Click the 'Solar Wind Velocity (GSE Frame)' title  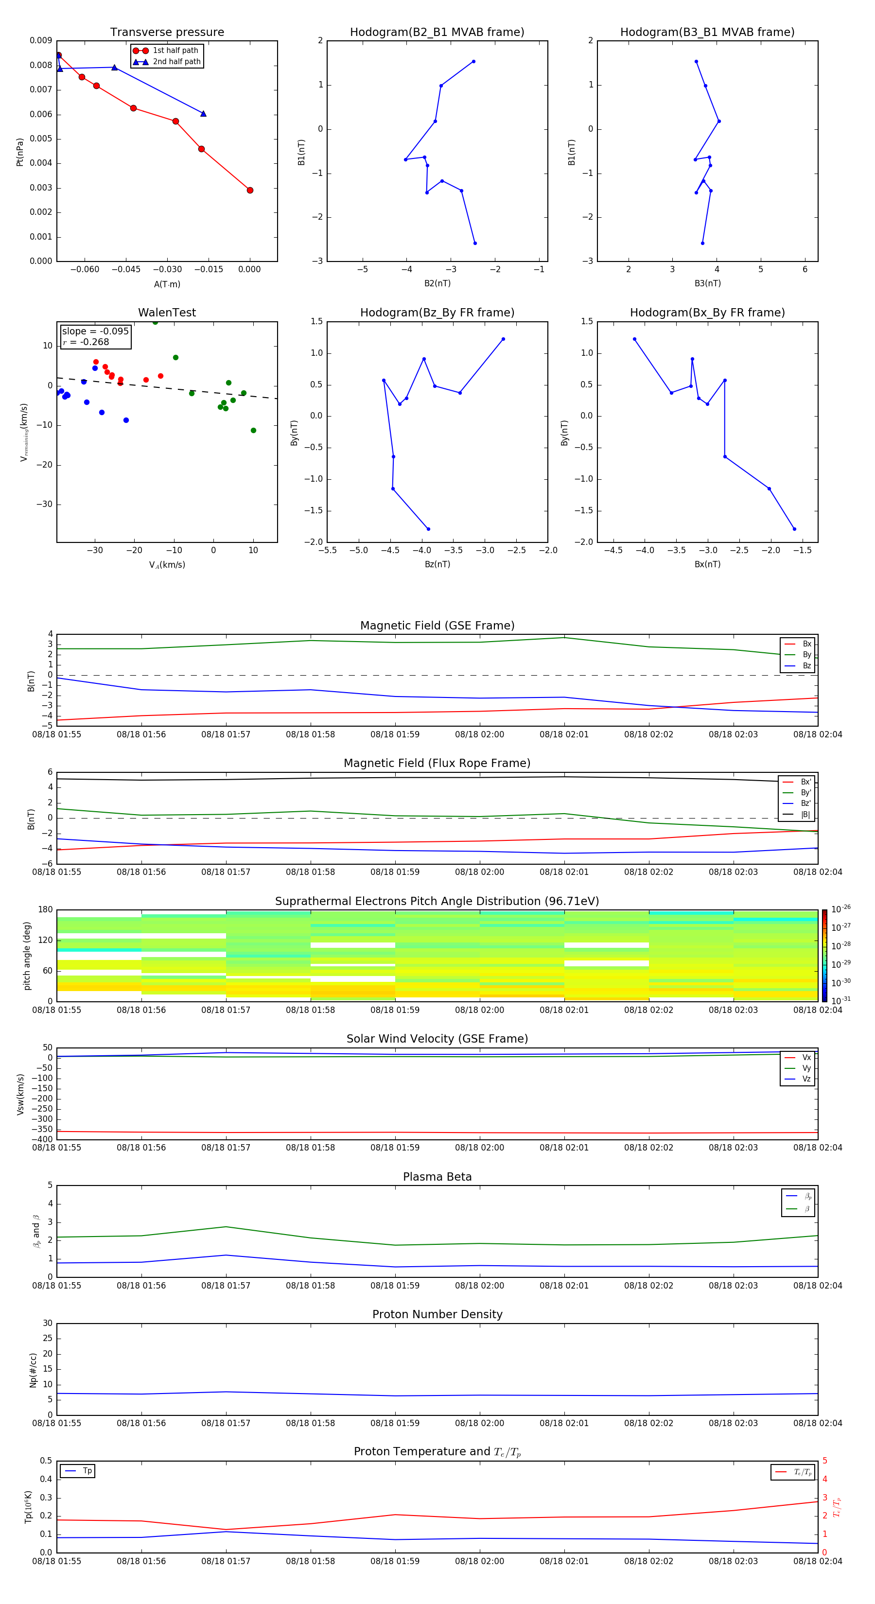(437, 1039)
